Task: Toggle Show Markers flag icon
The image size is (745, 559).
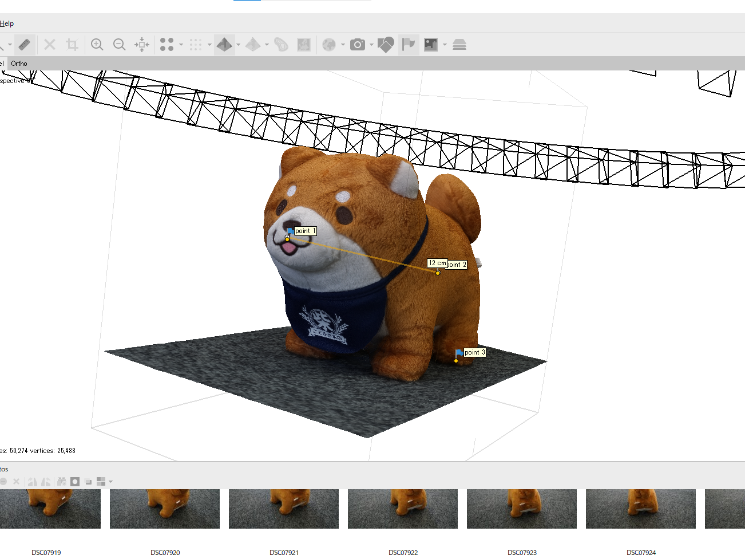Action: click(408, 45)
